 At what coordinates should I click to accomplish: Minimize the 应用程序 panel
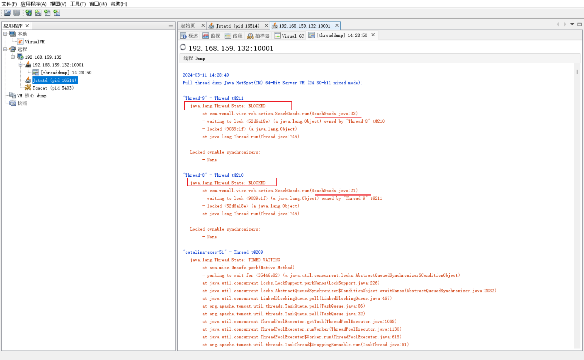click(171, 26)
